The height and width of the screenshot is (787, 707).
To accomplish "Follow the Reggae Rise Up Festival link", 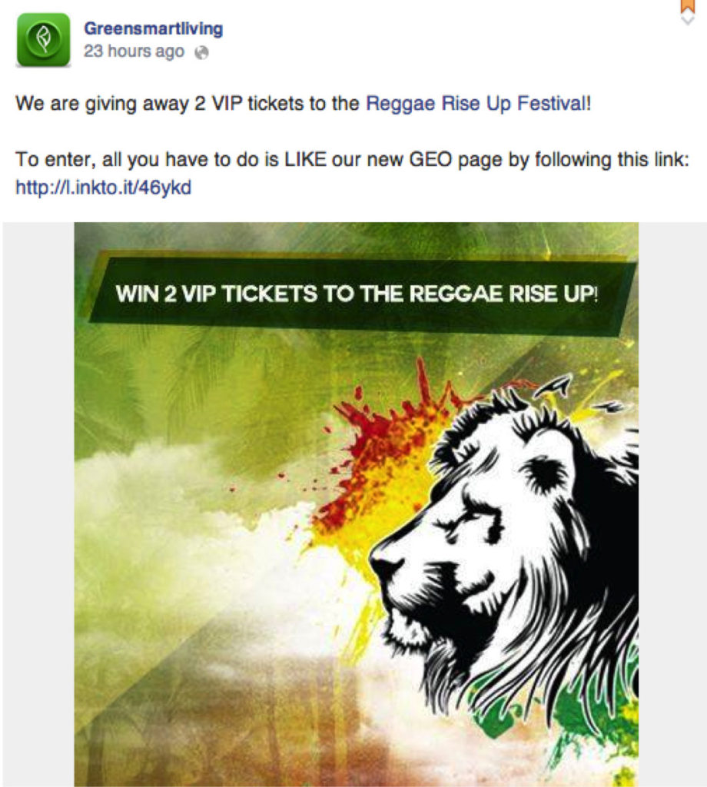I will pyautogui.click(x=478, y=104).
